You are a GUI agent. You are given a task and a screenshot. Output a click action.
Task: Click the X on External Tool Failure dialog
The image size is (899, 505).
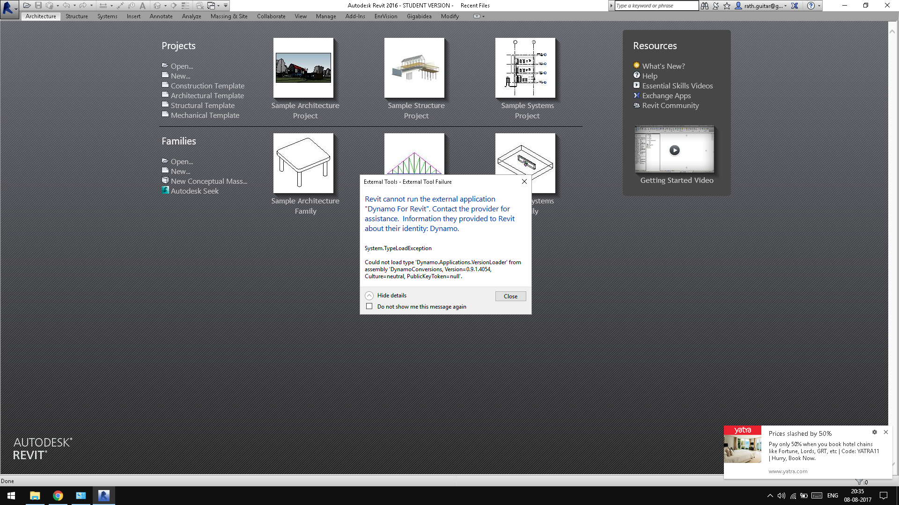coord(524,181)
